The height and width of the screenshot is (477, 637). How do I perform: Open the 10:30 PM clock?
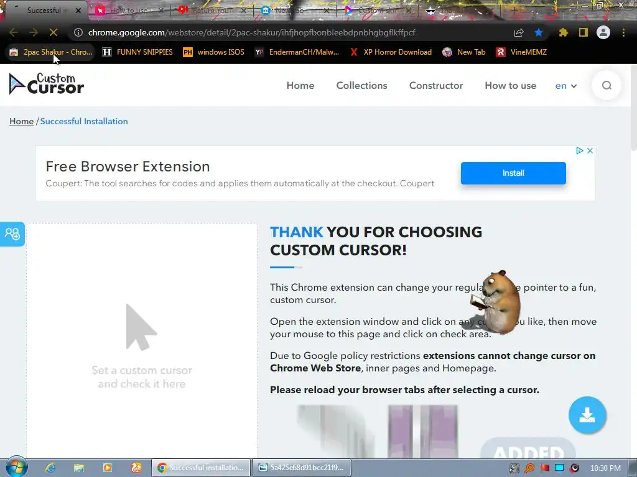[605, 468]
